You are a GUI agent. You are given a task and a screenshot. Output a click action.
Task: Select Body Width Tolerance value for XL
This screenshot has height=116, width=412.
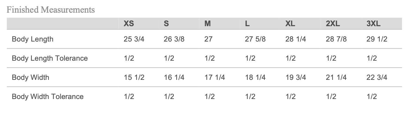click(290, 97)
